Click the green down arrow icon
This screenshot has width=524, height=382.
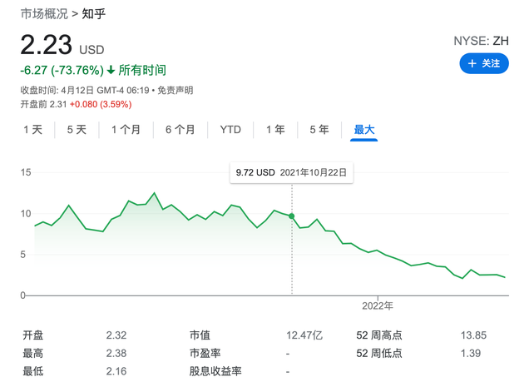(x=111, y=70)
